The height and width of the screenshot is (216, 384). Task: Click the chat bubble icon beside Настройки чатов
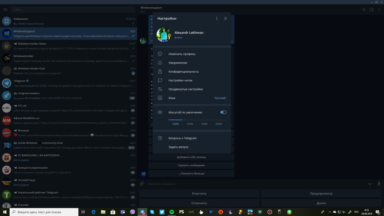tap(160, 80)
